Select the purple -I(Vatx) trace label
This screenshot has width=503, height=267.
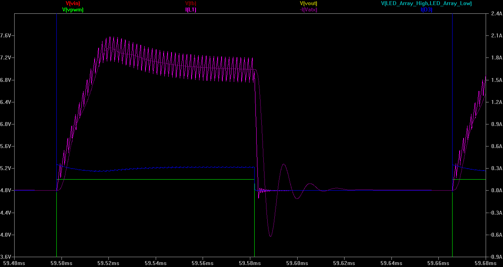tap(309, 10)
